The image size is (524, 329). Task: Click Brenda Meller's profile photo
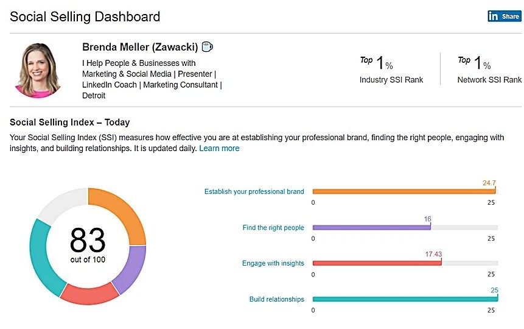pyautogui.click(x=38, y=70)
